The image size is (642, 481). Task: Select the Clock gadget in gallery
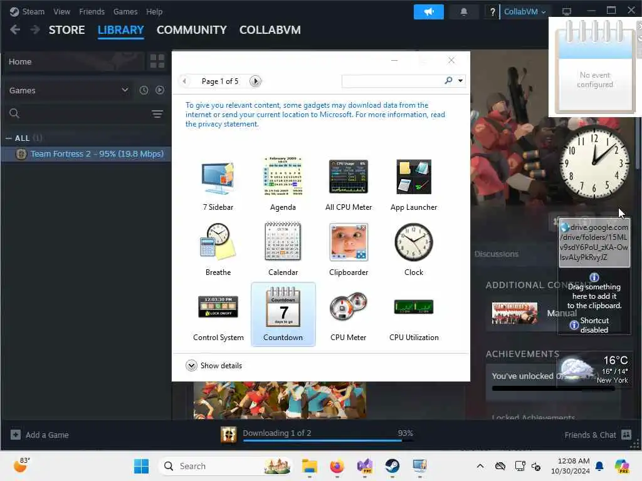pos(414,242)
